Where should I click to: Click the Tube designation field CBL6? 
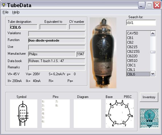click(x=24, y=27)
